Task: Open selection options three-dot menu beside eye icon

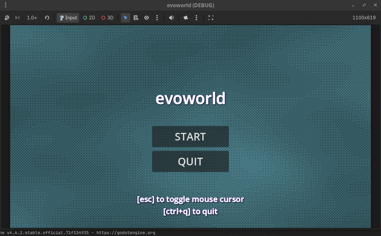Action: pyautogui.click(x=157, y=18)
